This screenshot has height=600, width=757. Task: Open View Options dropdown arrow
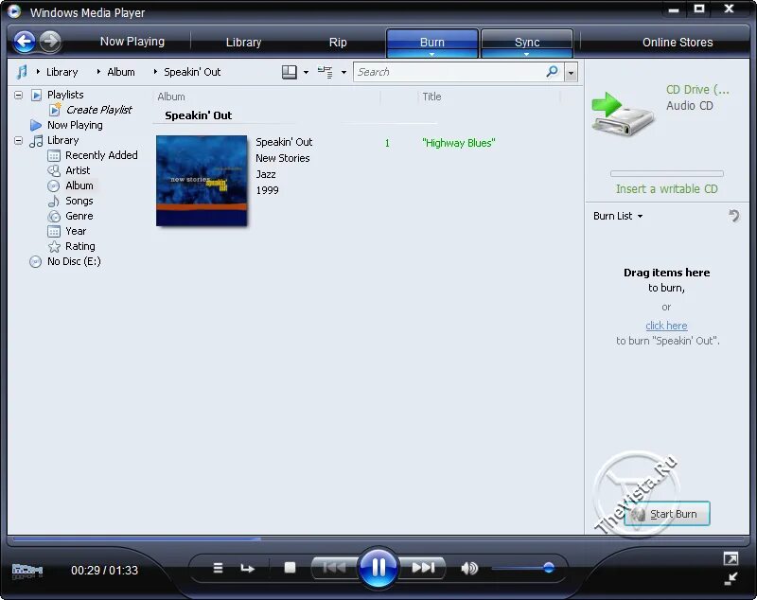click(343, 73)
